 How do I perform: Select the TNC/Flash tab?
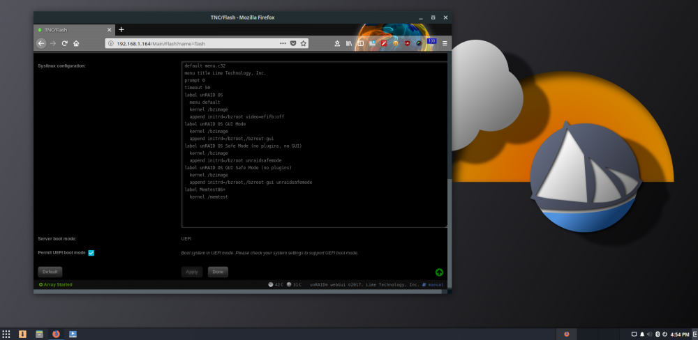[75, 30]
